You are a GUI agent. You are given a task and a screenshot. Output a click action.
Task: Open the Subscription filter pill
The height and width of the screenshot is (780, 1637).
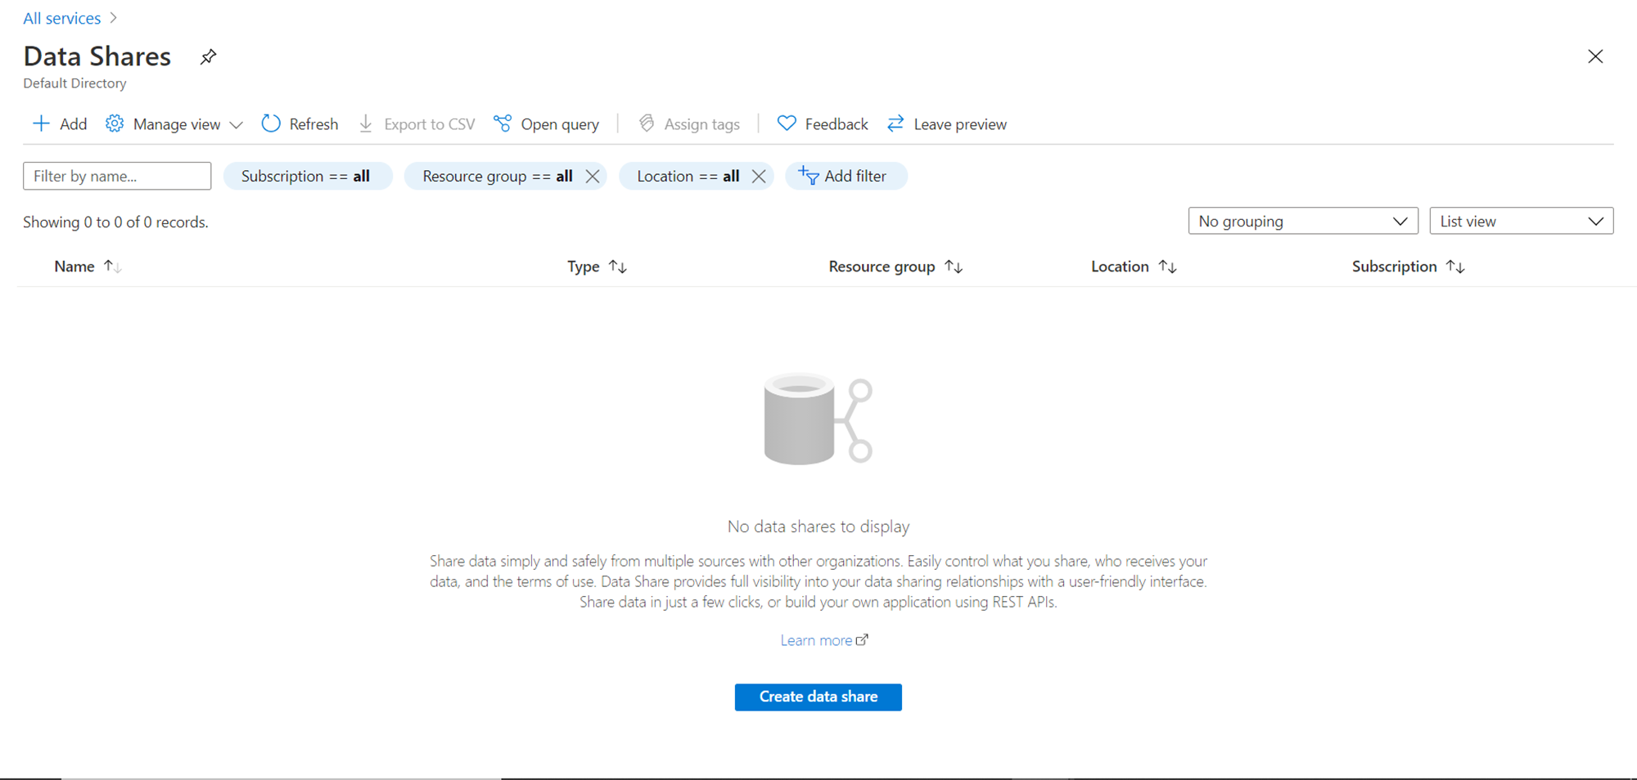pos(307,176)
